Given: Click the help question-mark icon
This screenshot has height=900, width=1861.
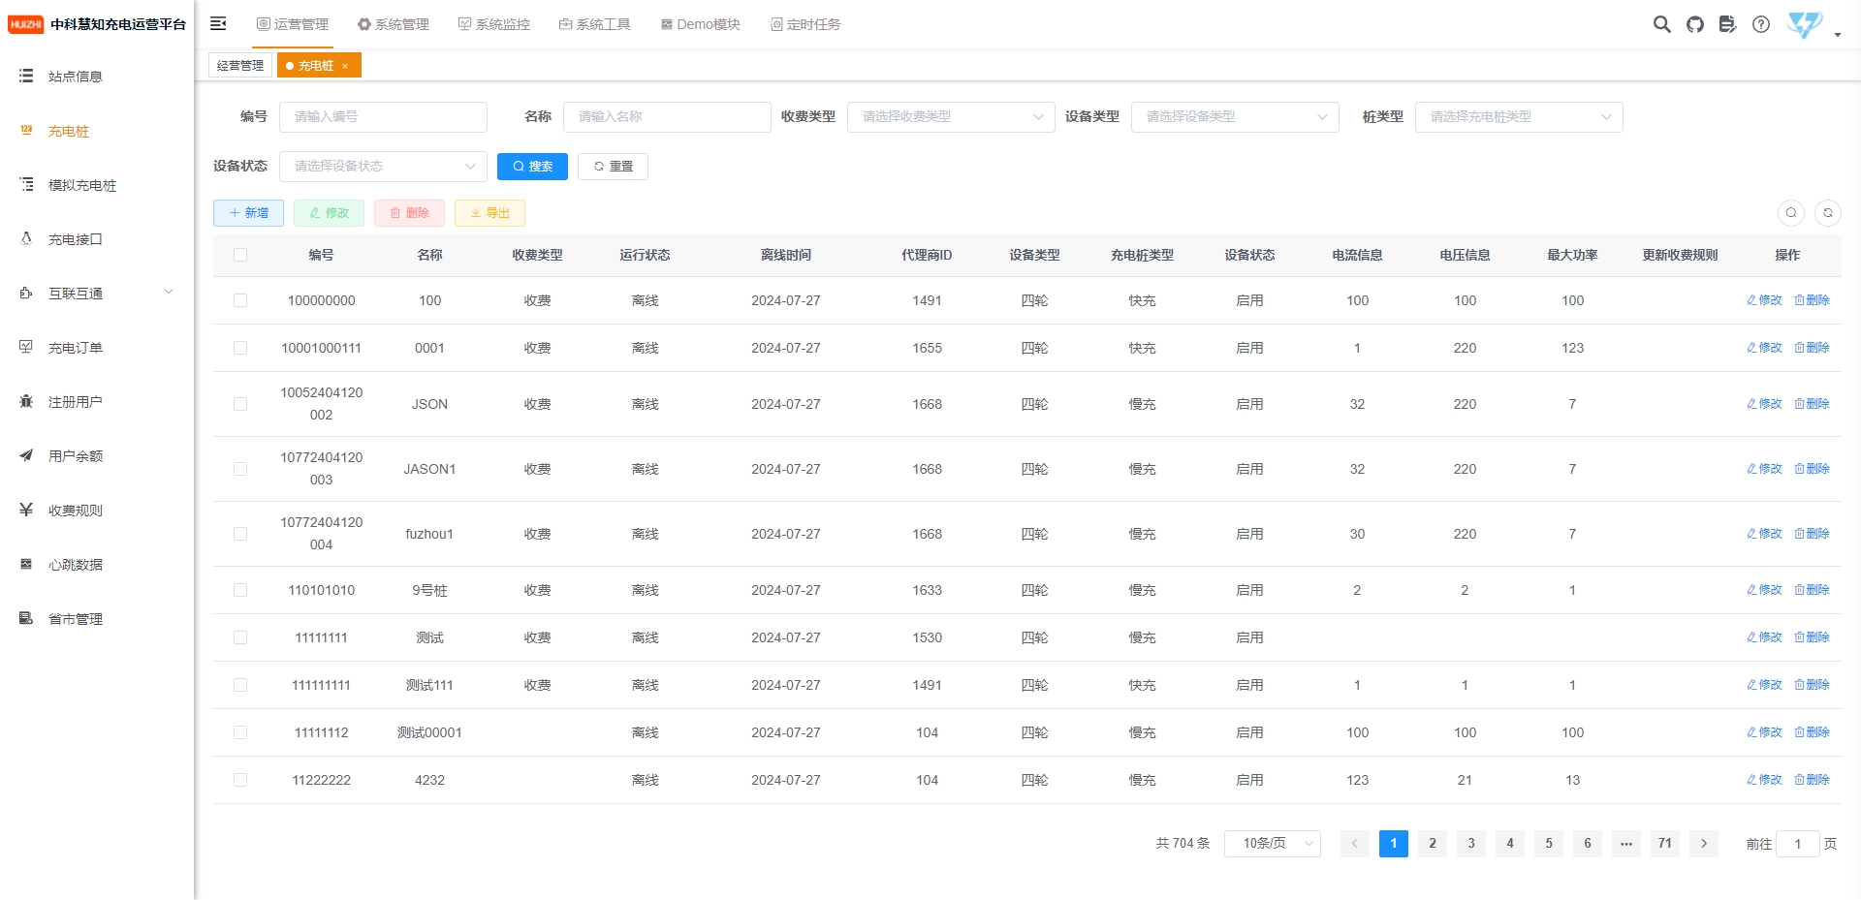Looking at the screenshot, I should pyautogui.click(x=1760, y=24).
